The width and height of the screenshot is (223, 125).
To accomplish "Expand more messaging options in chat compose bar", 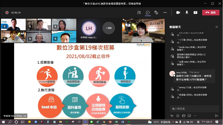I will click(x=195, y=116).
